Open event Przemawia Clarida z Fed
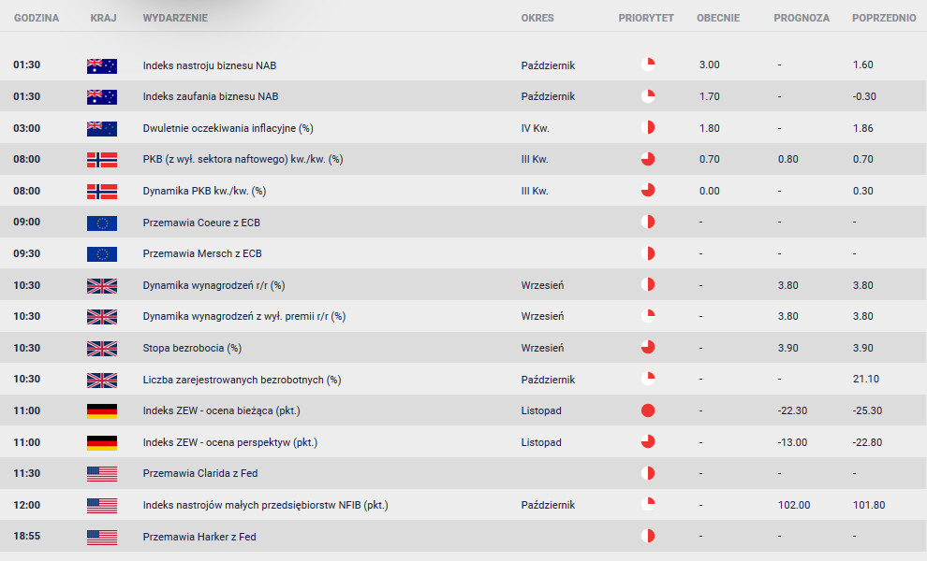The height and width of the screenshot is (561, 927). (x=200, y=474)
